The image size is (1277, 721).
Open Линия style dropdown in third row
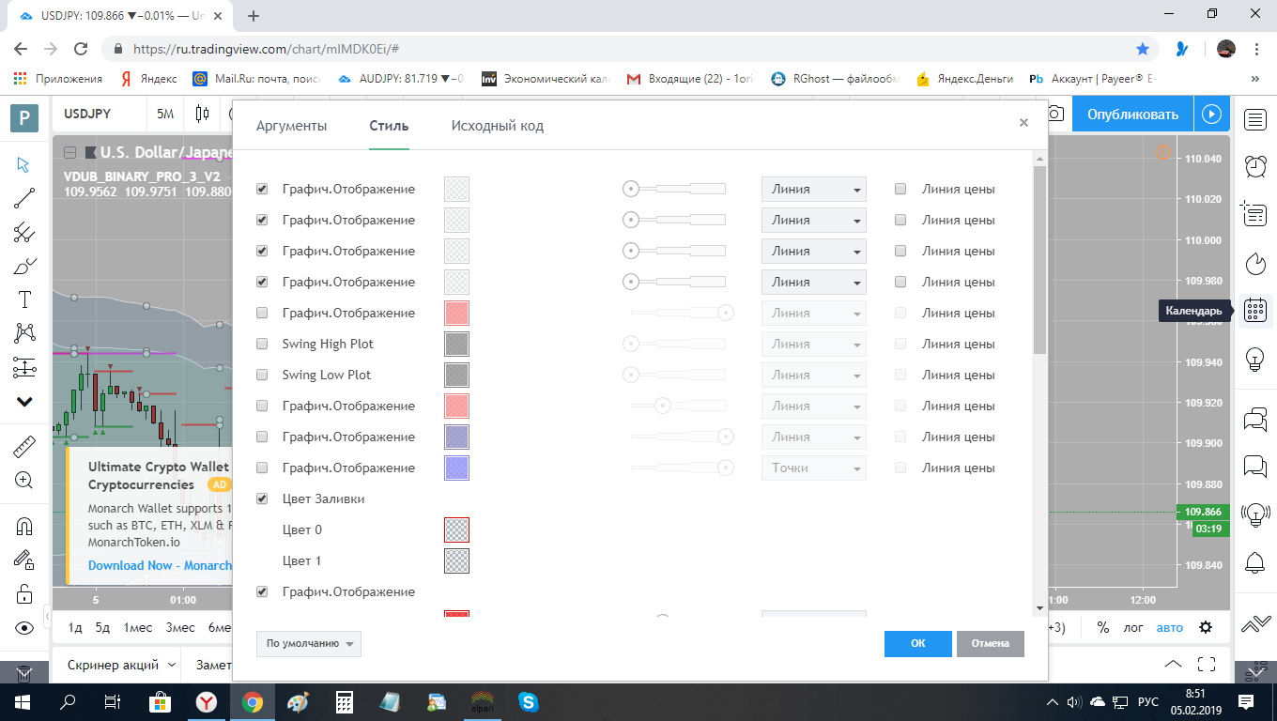coord(813,251)
